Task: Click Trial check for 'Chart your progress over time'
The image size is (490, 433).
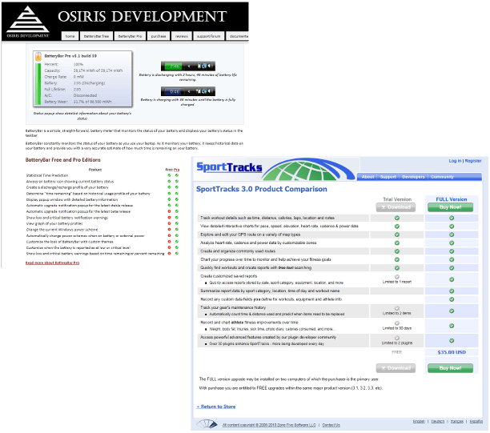Action: coord(397,259)
